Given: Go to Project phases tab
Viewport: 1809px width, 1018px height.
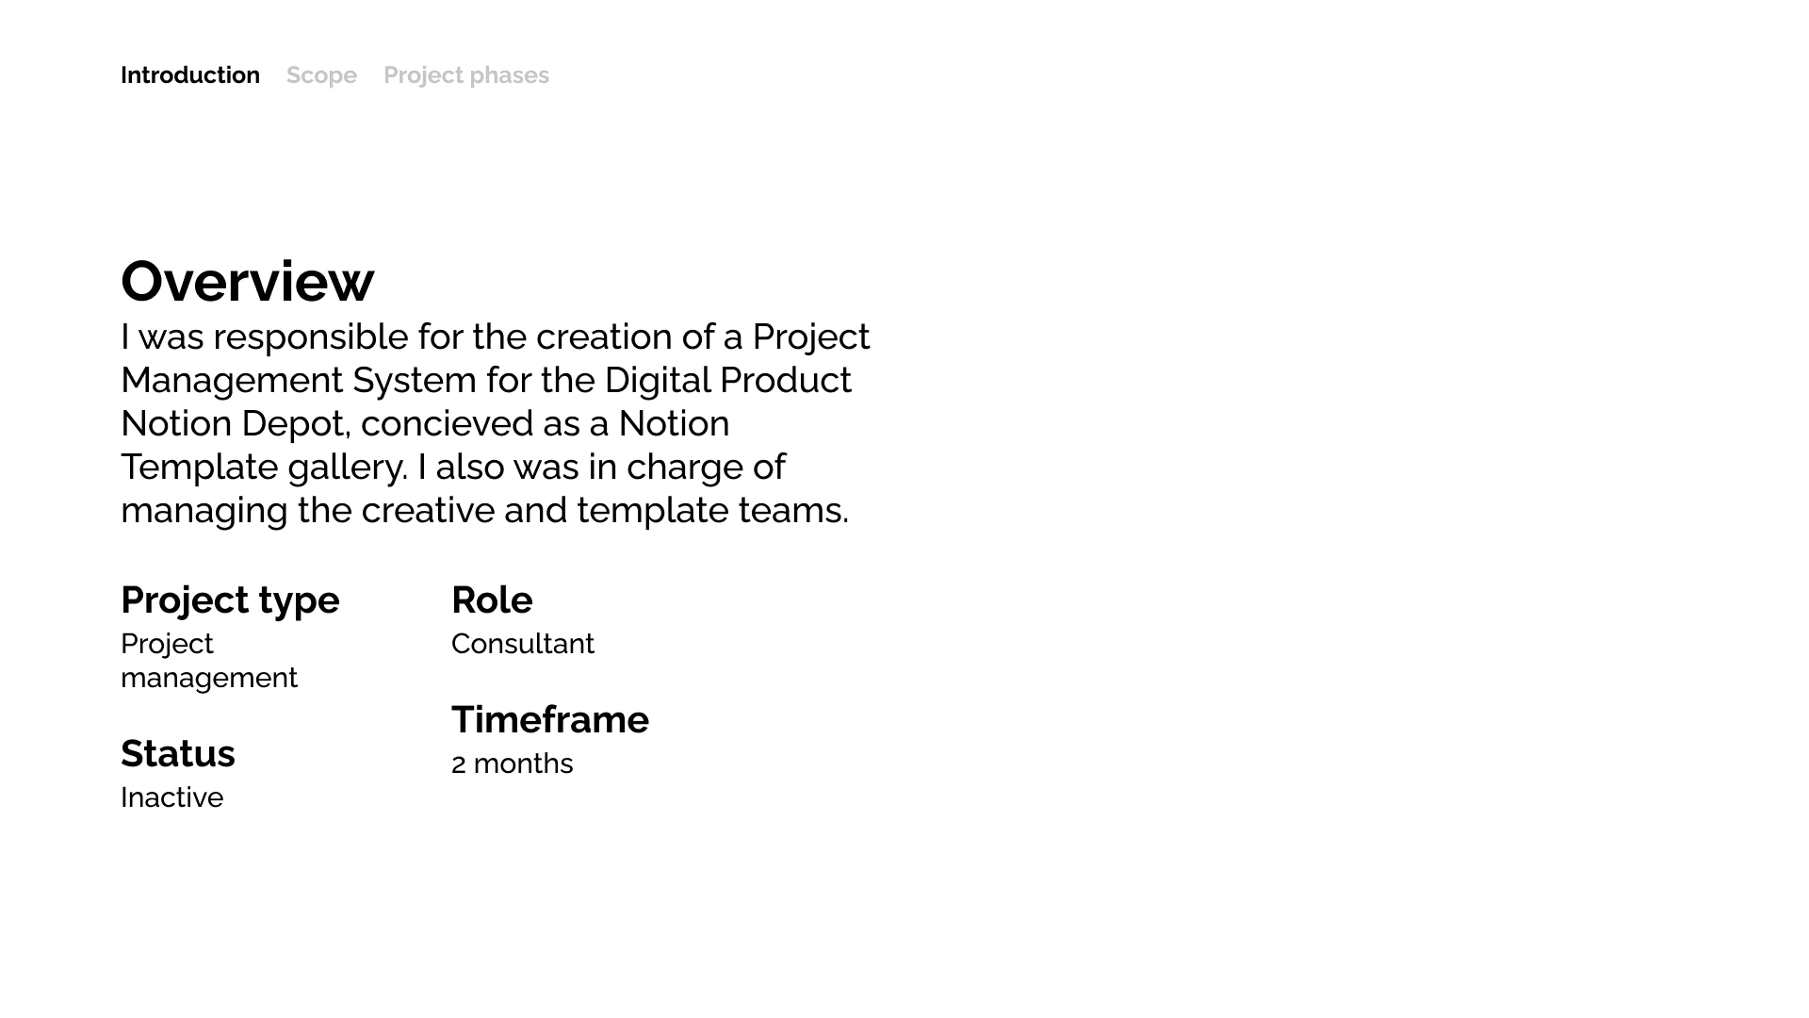Looking at the screenshot, I should click(466, 75).
